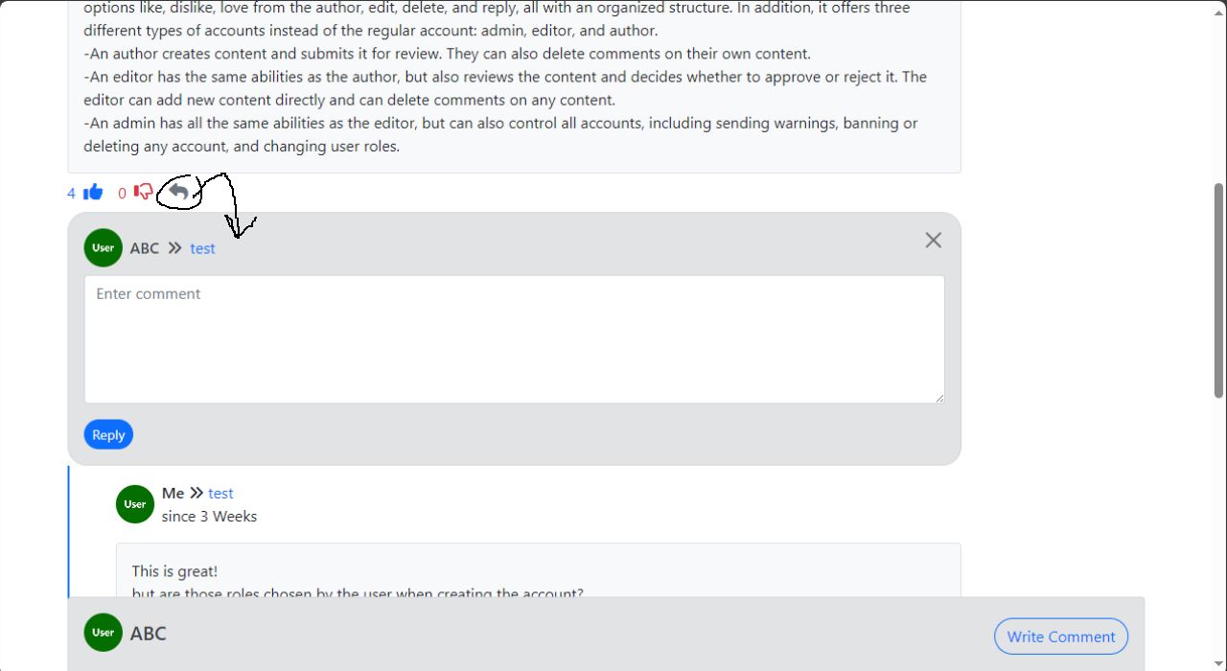
Task: Click the dislike count number 0
Action: [x=122, y=194]
